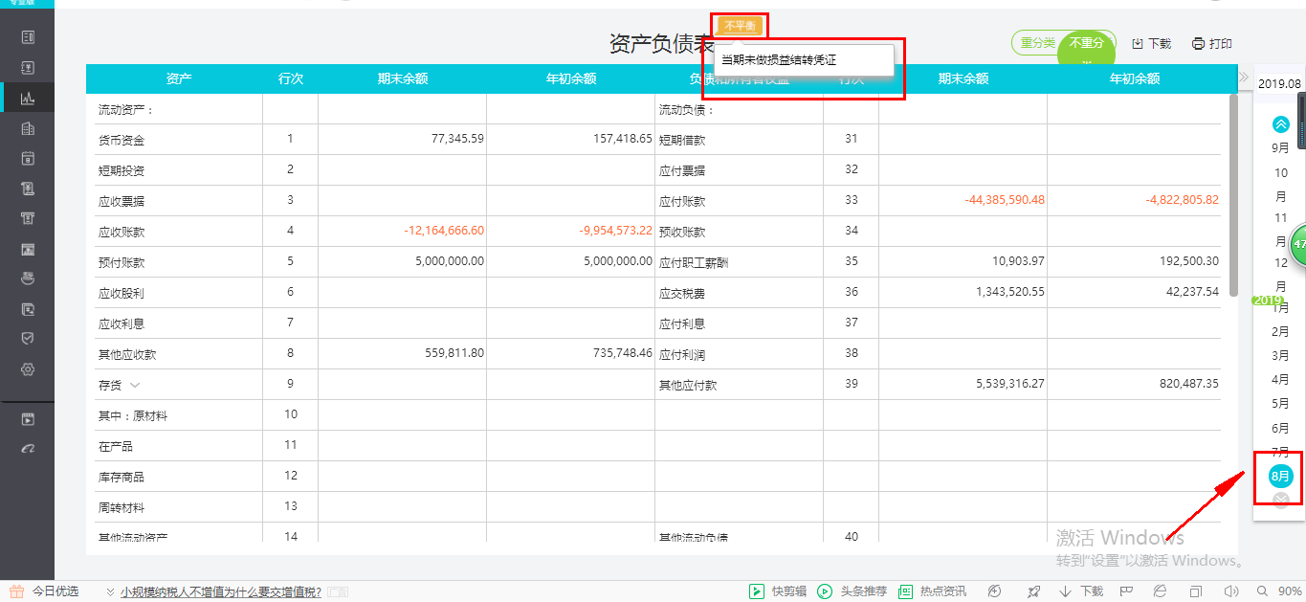
Task: Open 头条推荐 from the taskbar
Action: coord(825,591)
